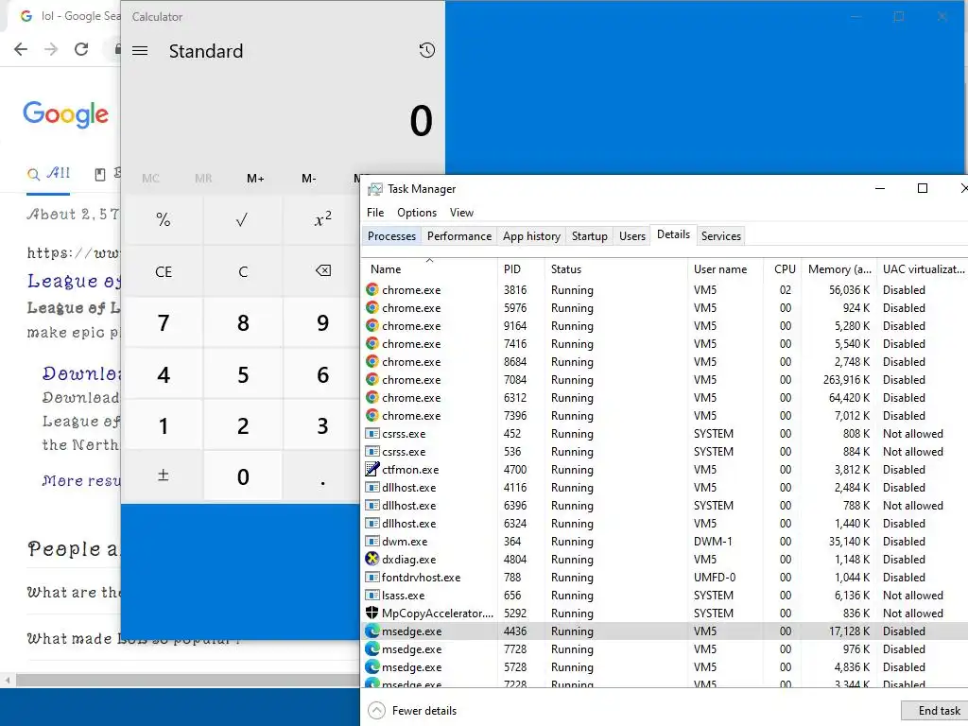Switch to the App history tab
Screen dimensions: 968x726
tap(531, 235)
